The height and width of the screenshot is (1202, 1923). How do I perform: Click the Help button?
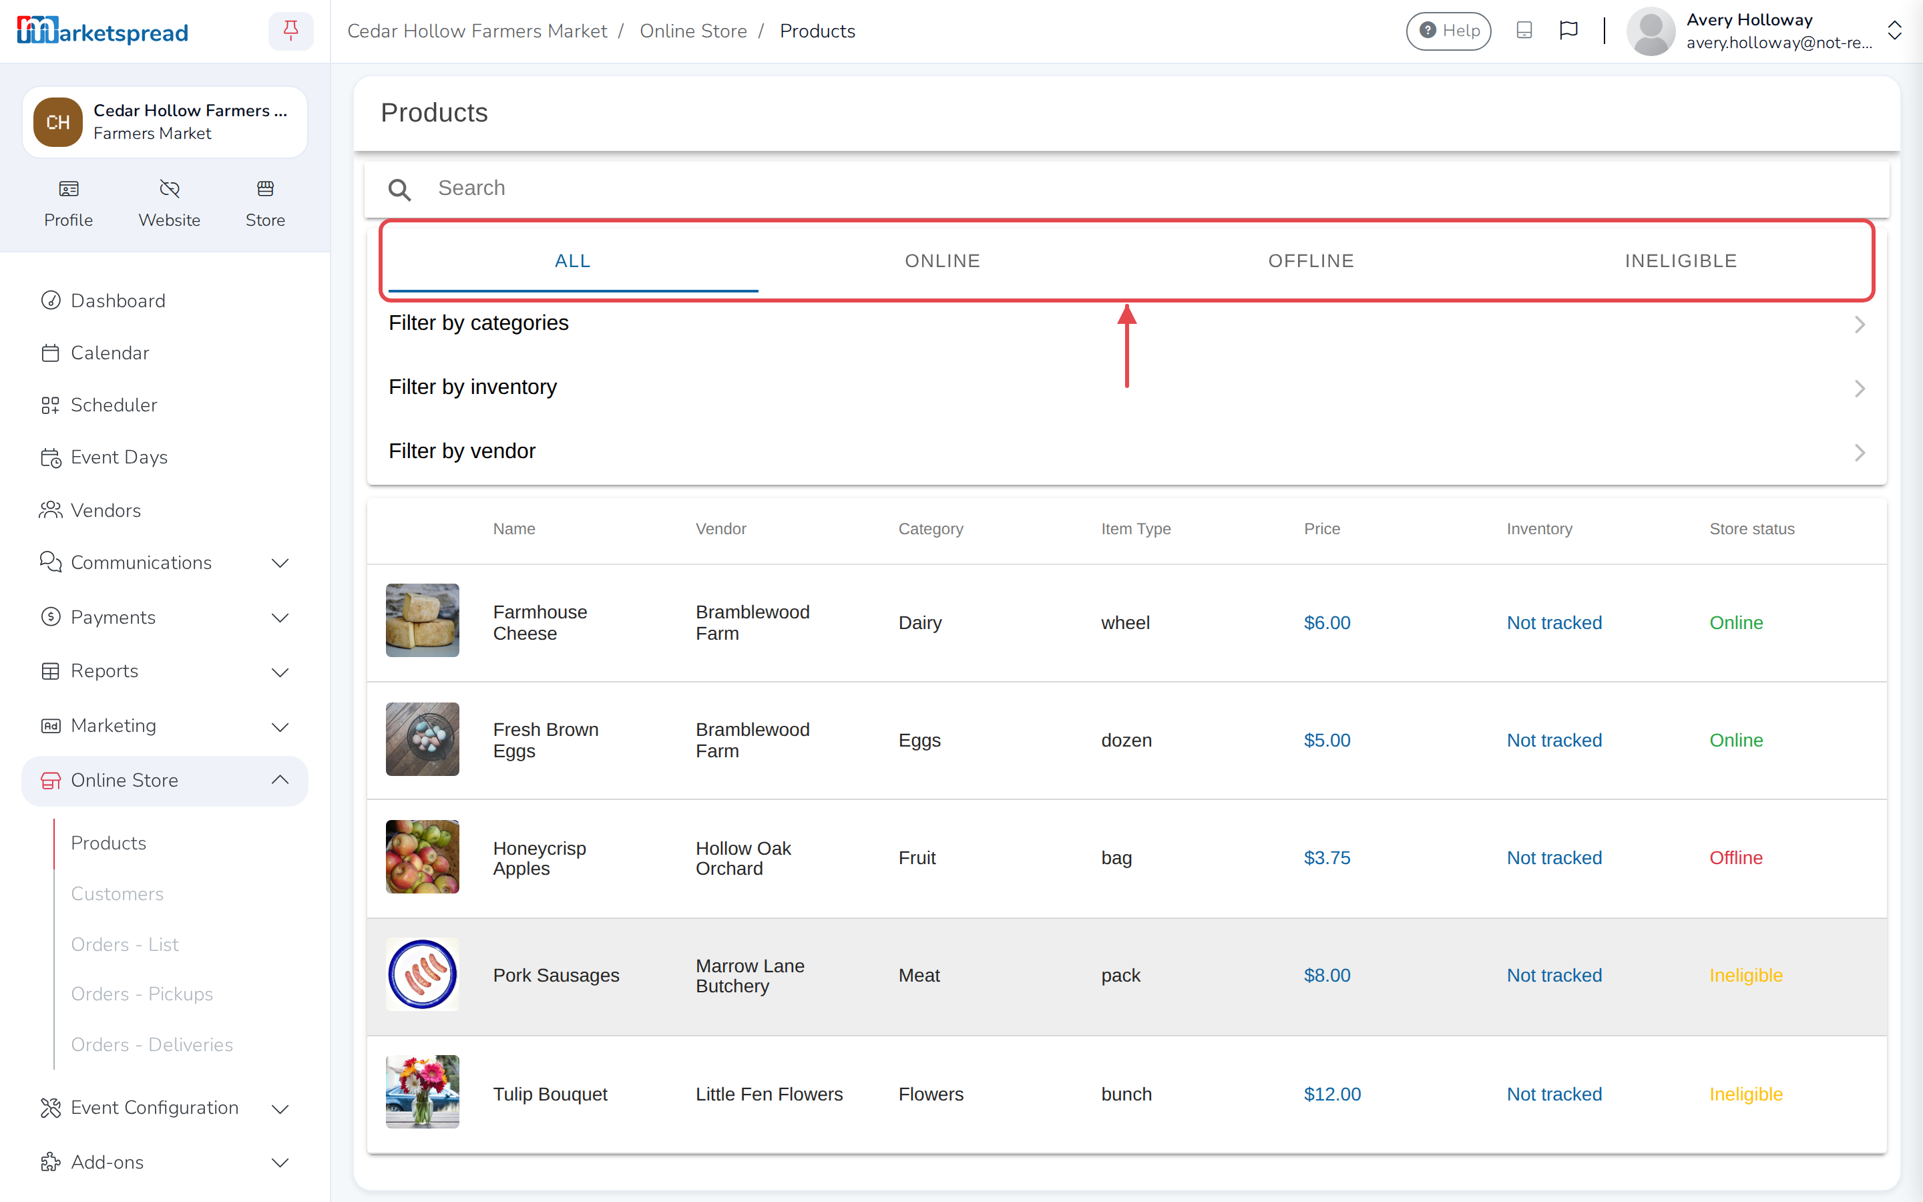(x=1449, y=31)
